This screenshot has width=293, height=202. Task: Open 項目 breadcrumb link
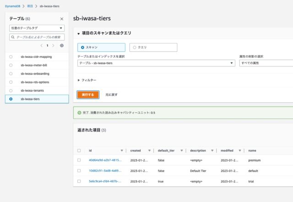(30, 6)
